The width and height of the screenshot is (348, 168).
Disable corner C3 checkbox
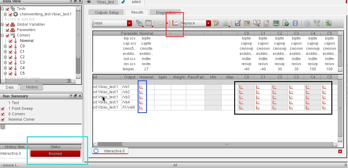pyautogui.click(x=11, y=62)
